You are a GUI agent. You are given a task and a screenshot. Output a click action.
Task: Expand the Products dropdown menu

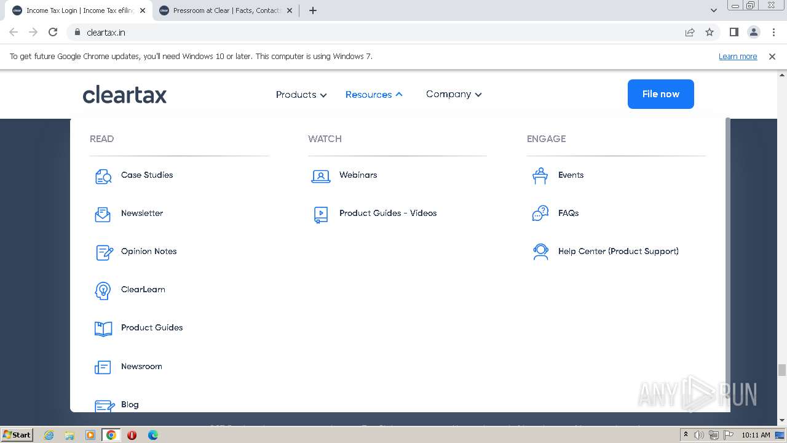point(301,94)
